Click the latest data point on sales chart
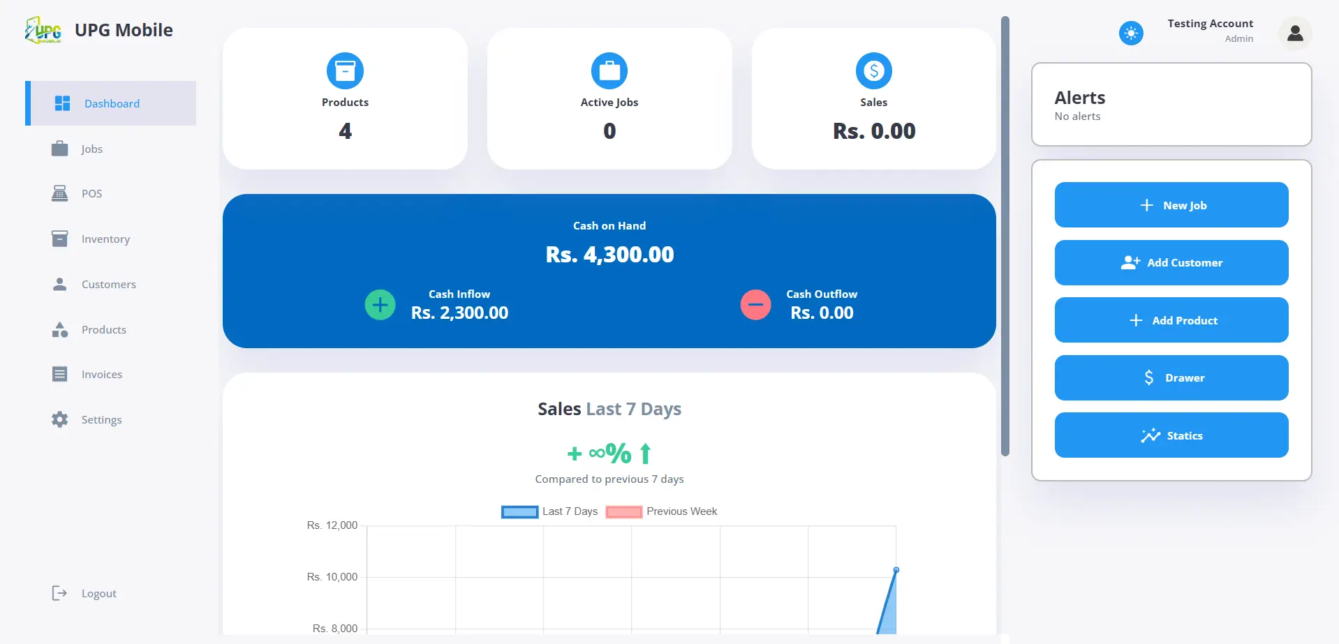The height and width of the screenshot is (644, 1339). point(896,570)
